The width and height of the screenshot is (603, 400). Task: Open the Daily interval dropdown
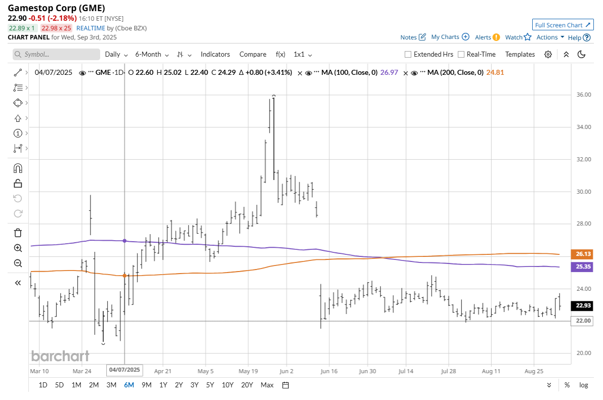[116, 55]
